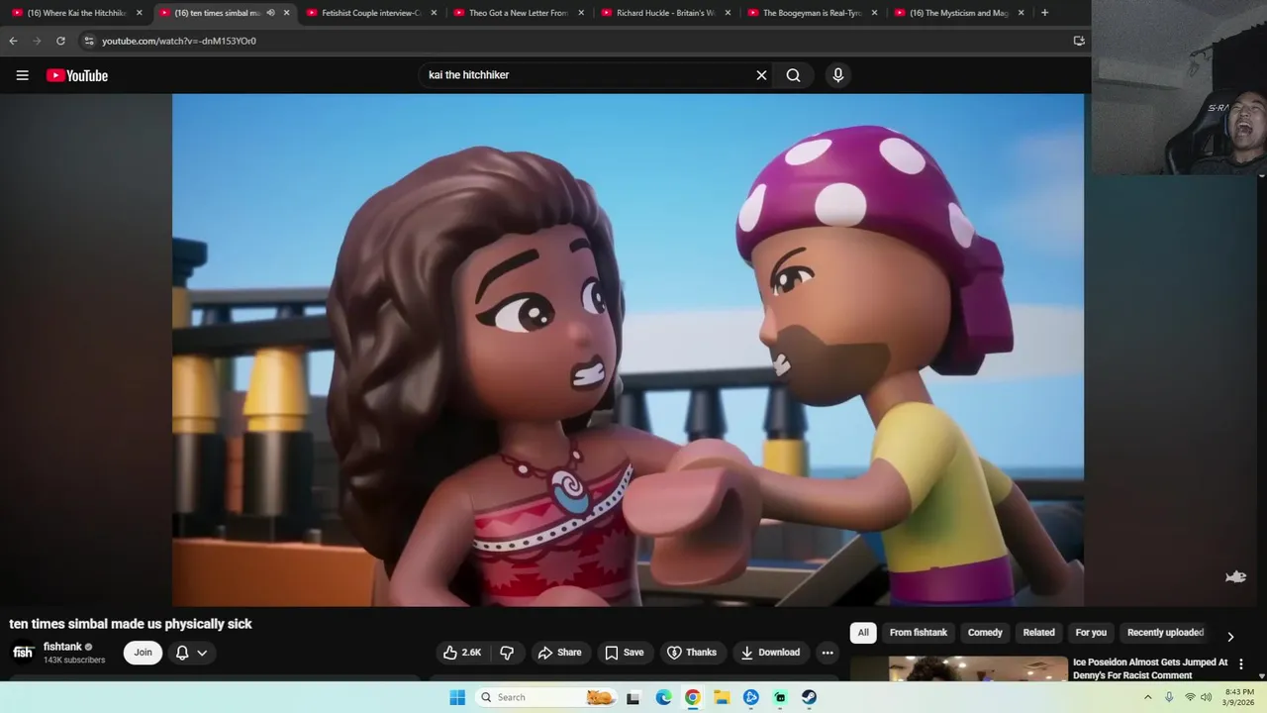Click the browser address bar URL
Screen dimensions: 1267x713
point(178,41)
